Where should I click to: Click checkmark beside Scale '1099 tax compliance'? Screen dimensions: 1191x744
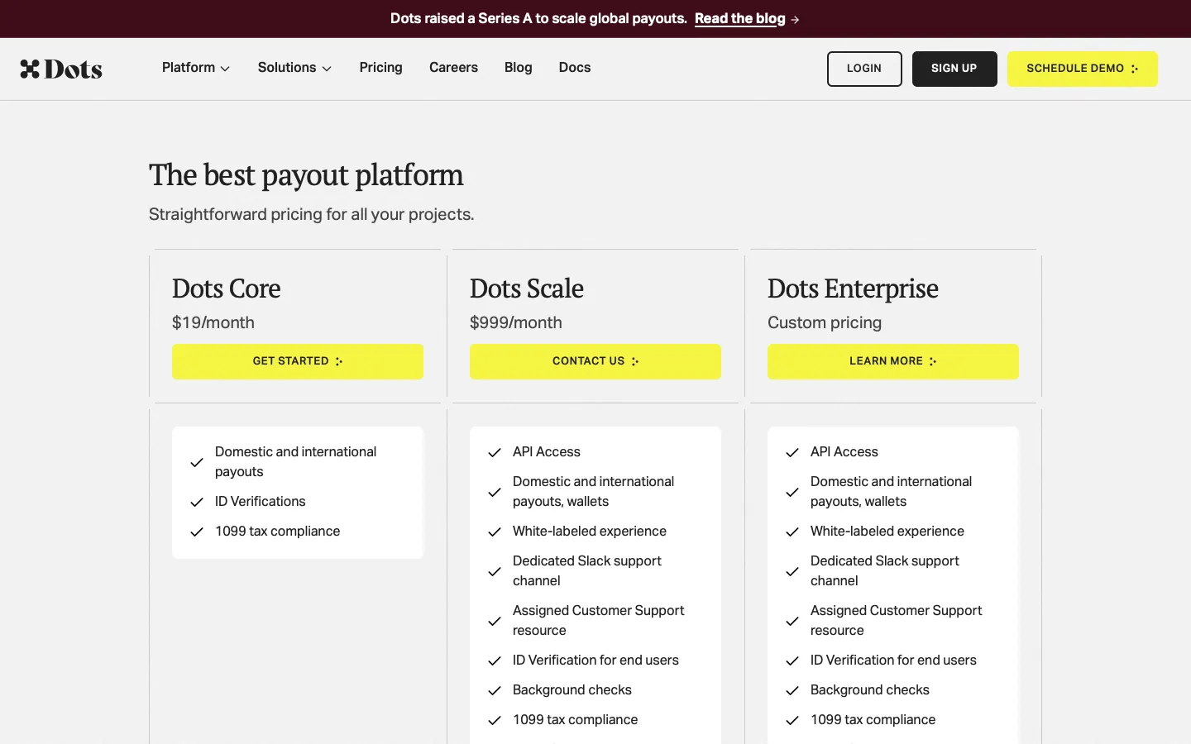[495, 720]
